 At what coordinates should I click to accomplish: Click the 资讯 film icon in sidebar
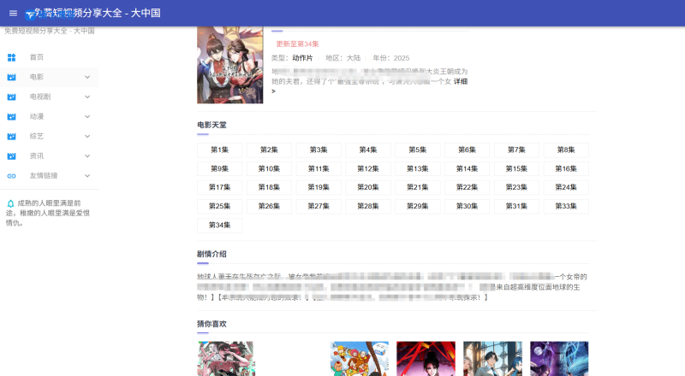[12, 156]
